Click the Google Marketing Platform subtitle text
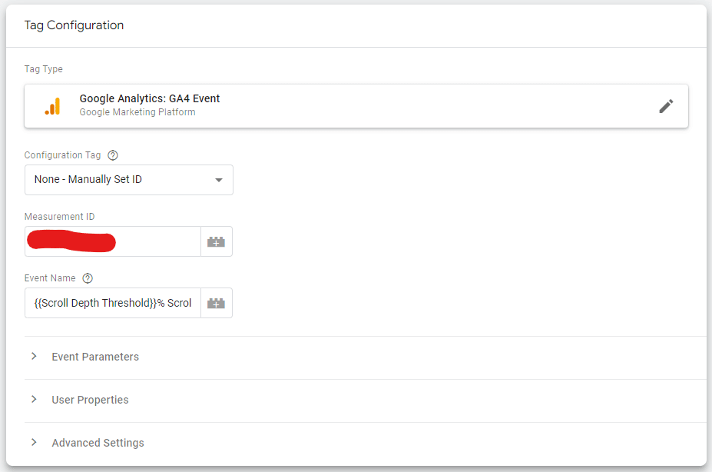The image size is (712, 472). click(137, 112)
